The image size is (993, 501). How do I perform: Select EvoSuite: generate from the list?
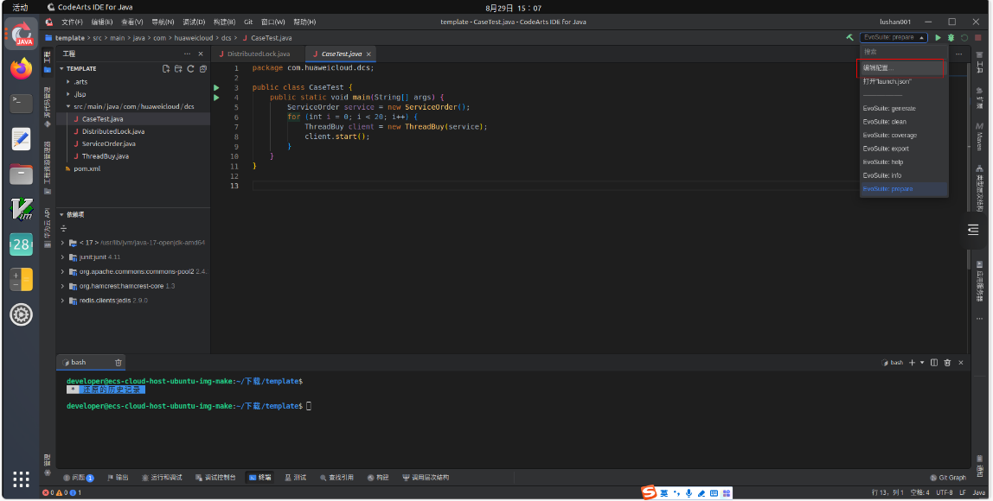[889, 108]
